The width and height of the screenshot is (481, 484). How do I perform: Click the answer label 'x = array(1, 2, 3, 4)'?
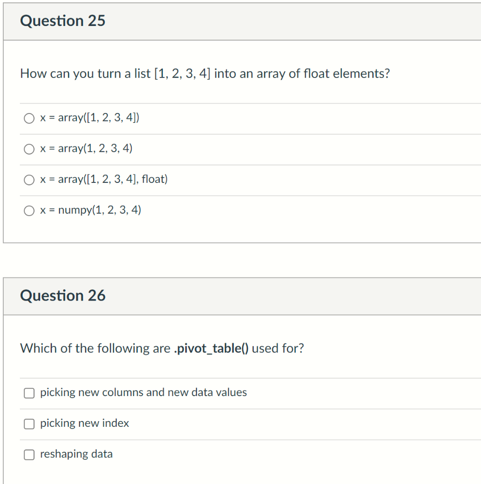pos(86,148)
